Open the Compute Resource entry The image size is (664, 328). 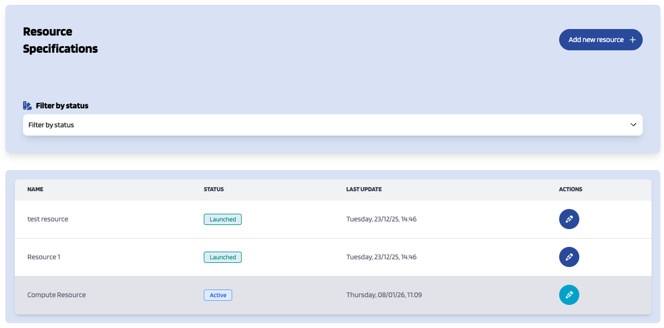coord(57,295)
